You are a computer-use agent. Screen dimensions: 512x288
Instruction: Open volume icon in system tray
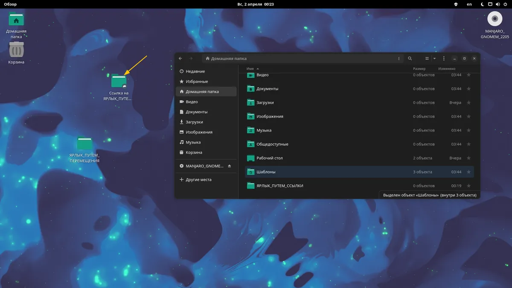[497, 4]
